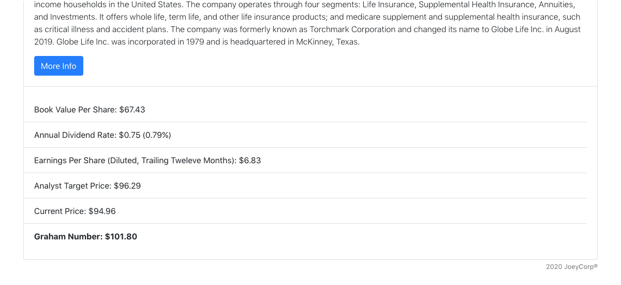Click the Earnings Per Share (Diluted) label

135,161
